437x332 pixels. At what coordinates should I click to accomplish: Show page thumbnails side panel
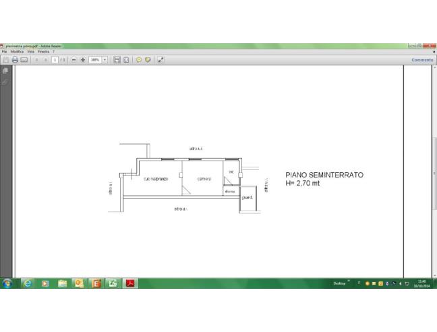pos(5,71)
